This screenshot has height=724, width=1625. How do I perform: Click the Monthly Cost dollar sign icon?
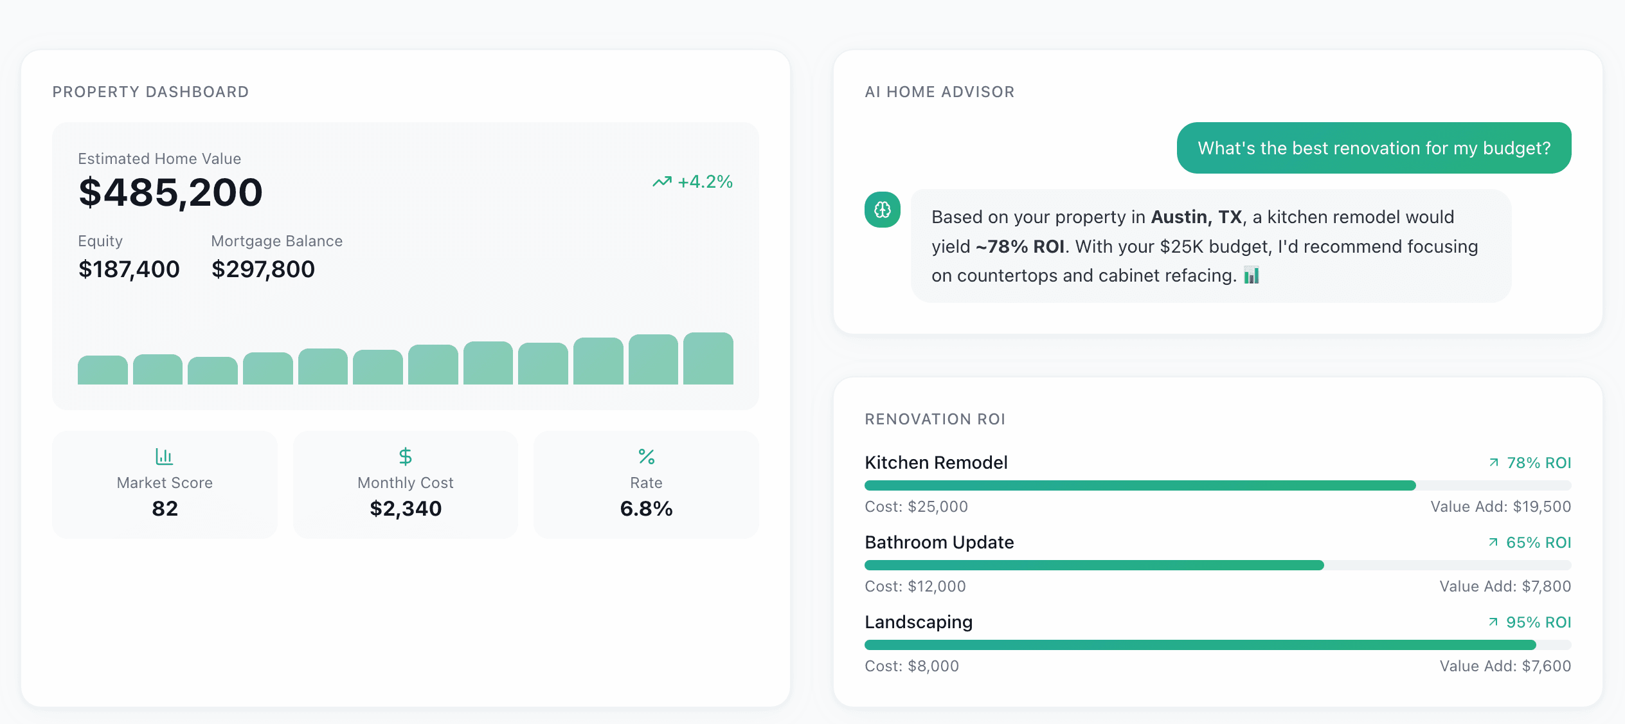(x=405, y=457)
